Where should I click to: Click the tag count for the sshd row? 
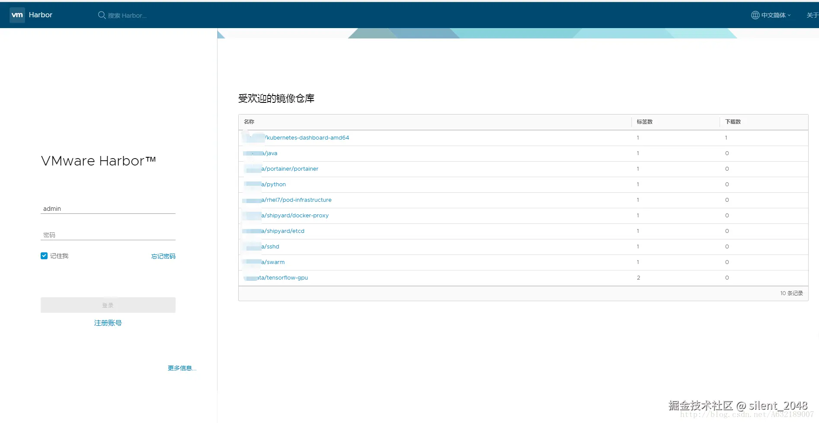tap(638, 247)
